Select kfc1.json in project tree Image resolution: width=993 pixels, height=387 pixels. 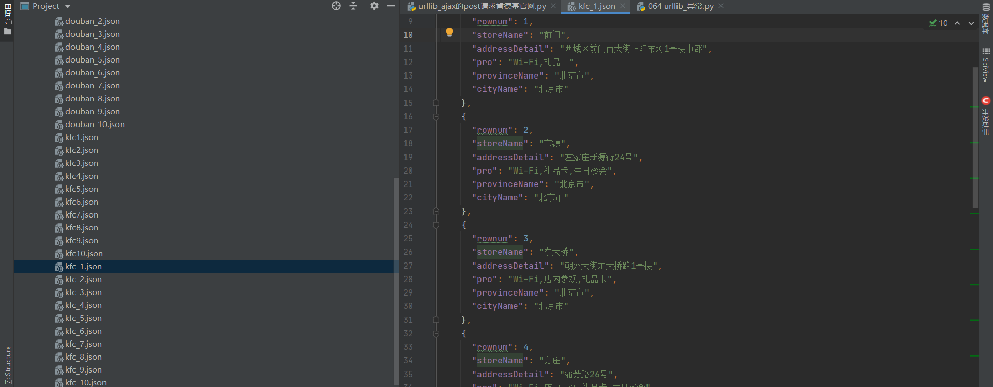(81, 137)
